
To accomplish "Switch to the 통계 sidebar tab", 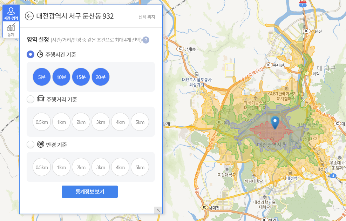I will (x=11, y=29).
